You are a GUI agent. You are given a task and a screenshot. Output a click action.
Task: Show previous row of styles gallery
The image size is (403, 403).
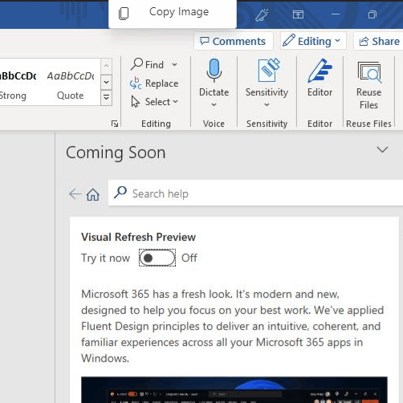click(x=106, y=66)
